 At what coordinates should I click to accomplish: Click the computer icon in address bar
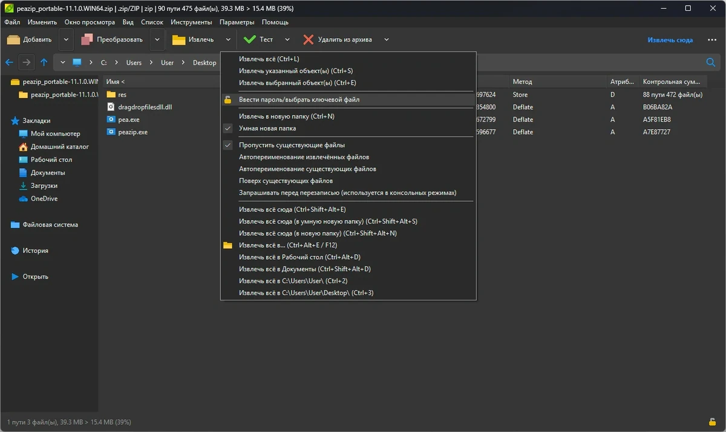[x=77, y=62]
